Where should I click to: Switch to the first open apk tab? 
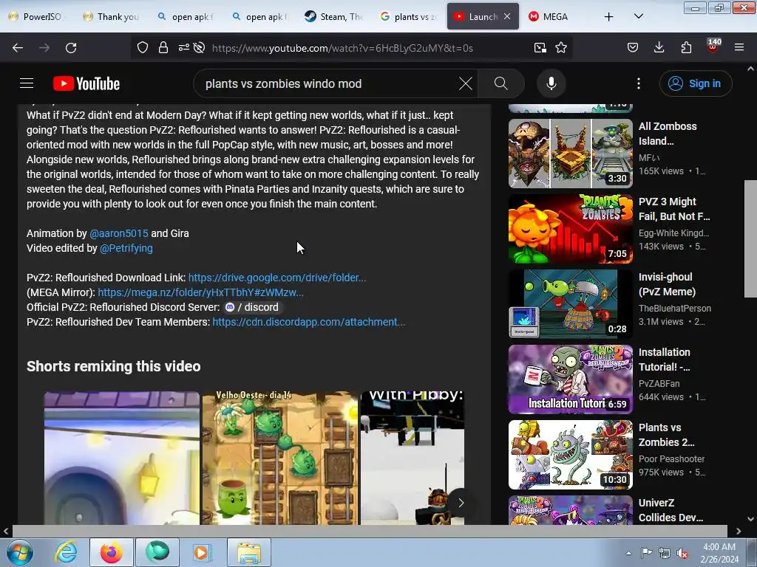click(x=186, y=16)
